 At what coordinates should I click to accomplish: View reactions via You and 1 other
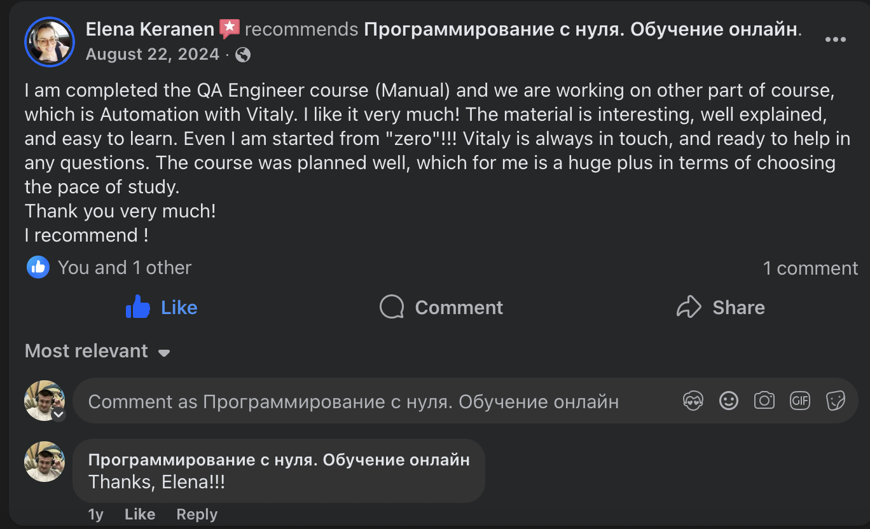click(125, 267)
